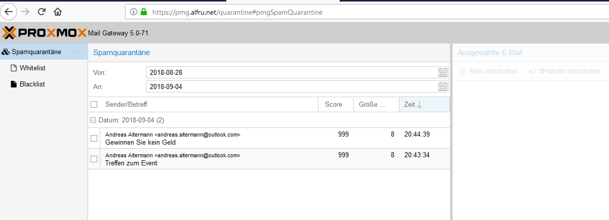Viewport: 609px width, 220px height.
Task: Click the browser back arrow button
Action: click(x=10, y=11)
